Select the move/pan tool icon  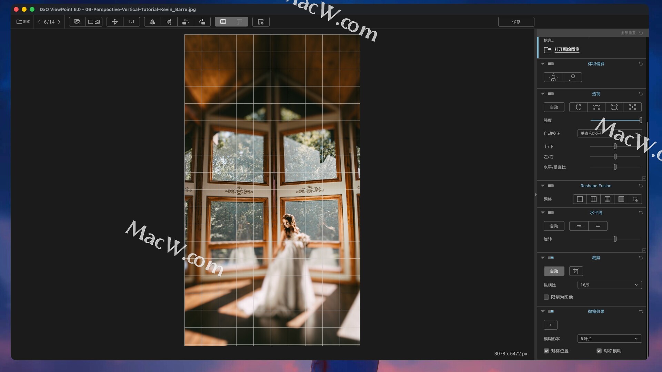(115, 22)
